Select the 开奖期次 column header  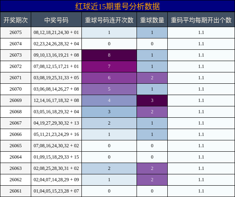point(15,20)
